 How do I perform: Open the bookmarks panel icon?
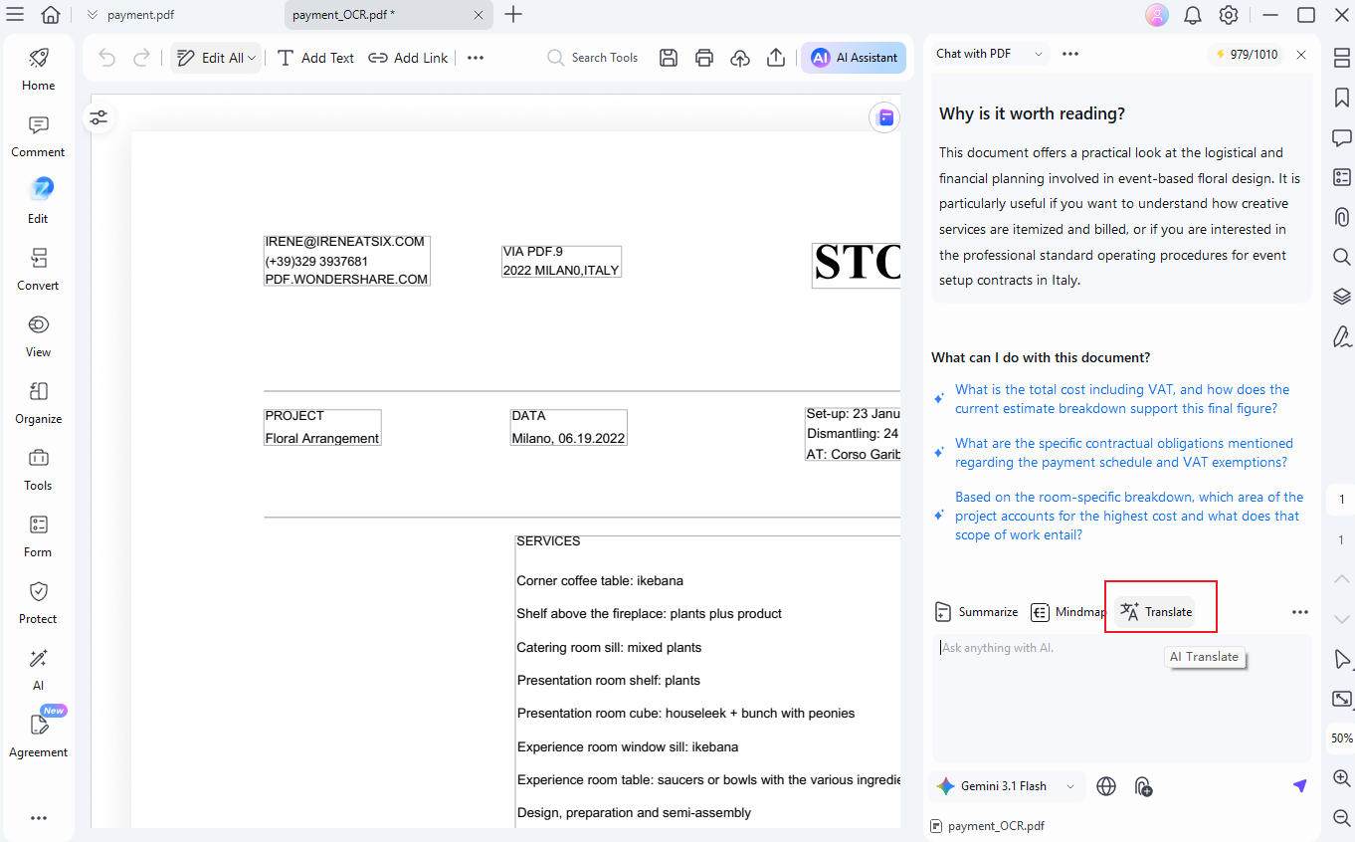(x=1341, y=98)
